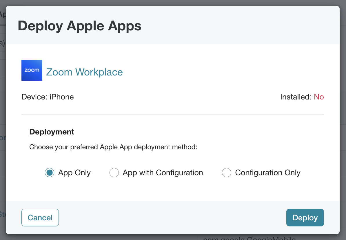Click the 'Installed: No' status text
Screen dimensions: 346x240
302,97
